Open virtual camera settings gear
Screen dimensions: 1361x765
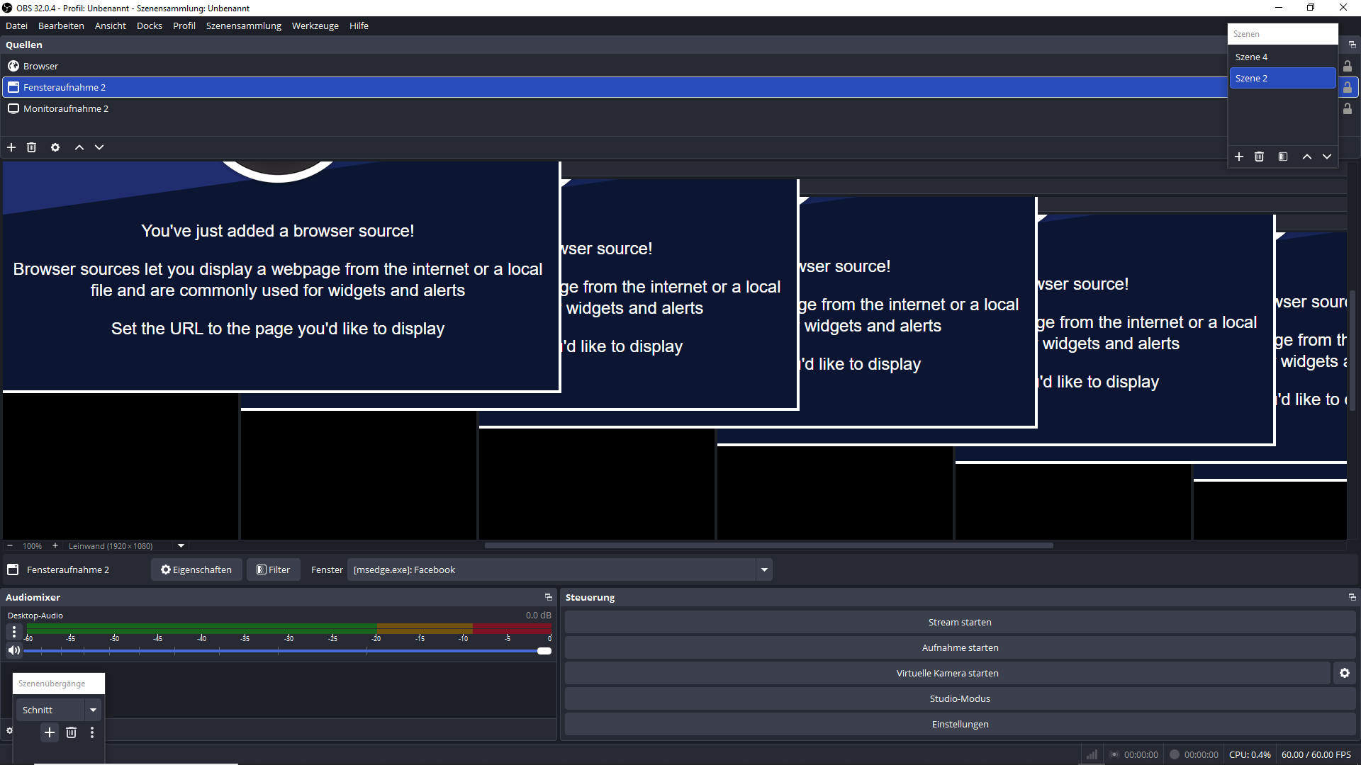click(x=1345, y=673)
